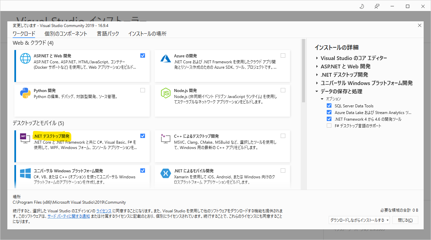Check the Python 開発 workload

[x=143, y=90]
